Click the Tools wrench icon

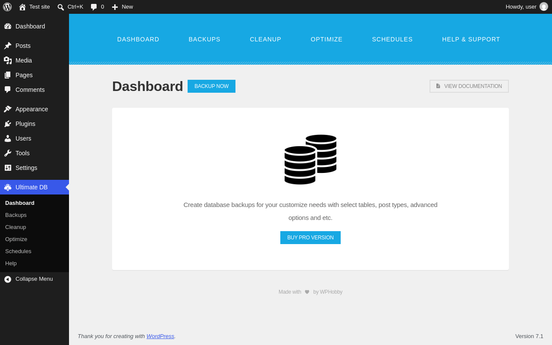(8, 153)
